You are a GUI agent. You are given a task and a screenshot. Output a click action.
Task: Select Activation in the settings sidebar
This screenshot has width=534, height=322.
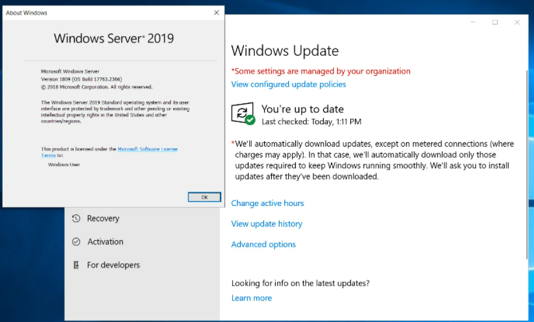[105, 242]
